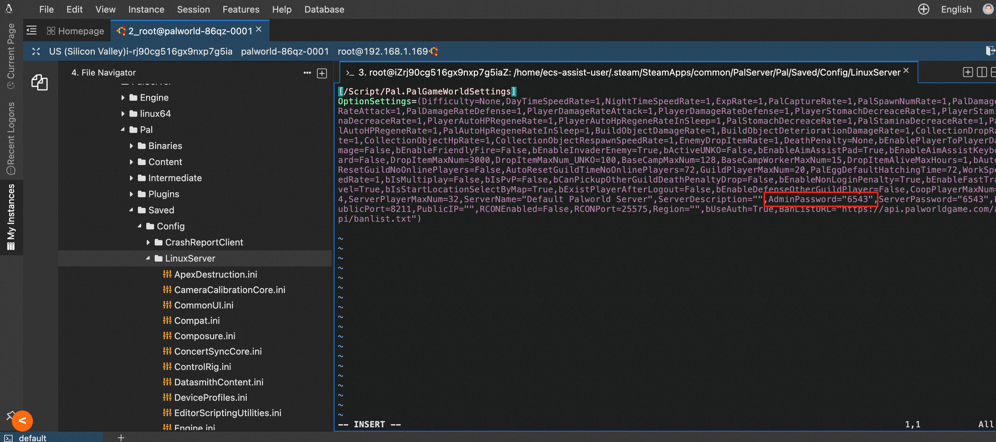Collapse the Pal folder
Viewport: 996px width, 442px height.
[122, 129]
